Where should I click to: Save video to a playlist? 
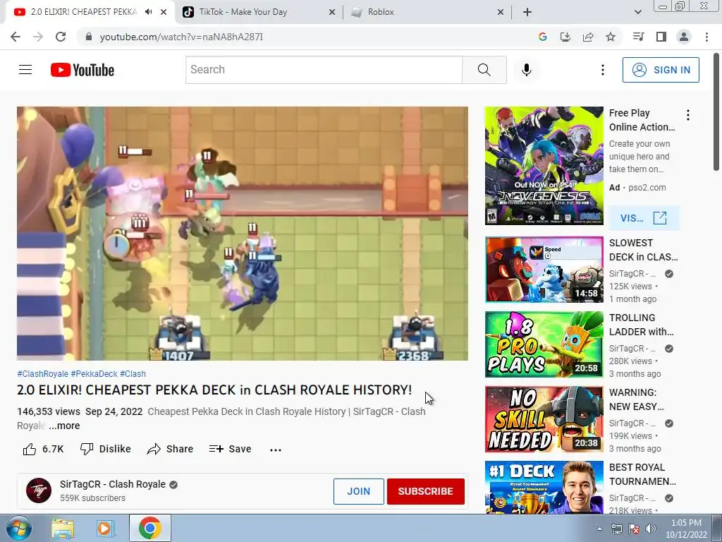pos(231,449)
